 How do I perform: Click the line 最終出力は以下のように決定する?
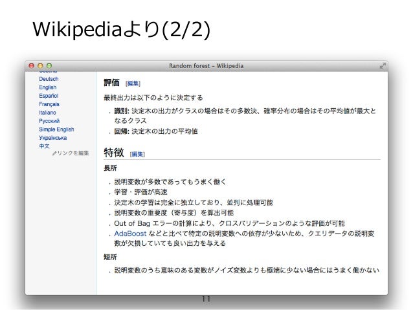click(x=153, y=98)
